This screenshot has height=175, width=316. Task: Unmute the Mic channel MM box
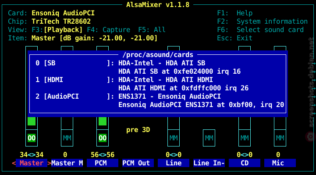point(280,138)
